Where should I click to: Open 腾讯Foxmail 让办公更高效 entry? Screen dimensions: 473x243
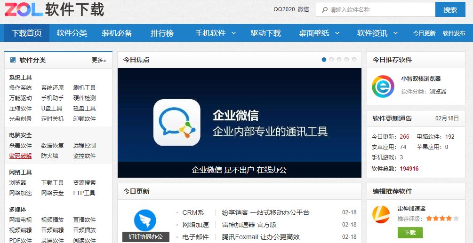click(x=261, y=237)
